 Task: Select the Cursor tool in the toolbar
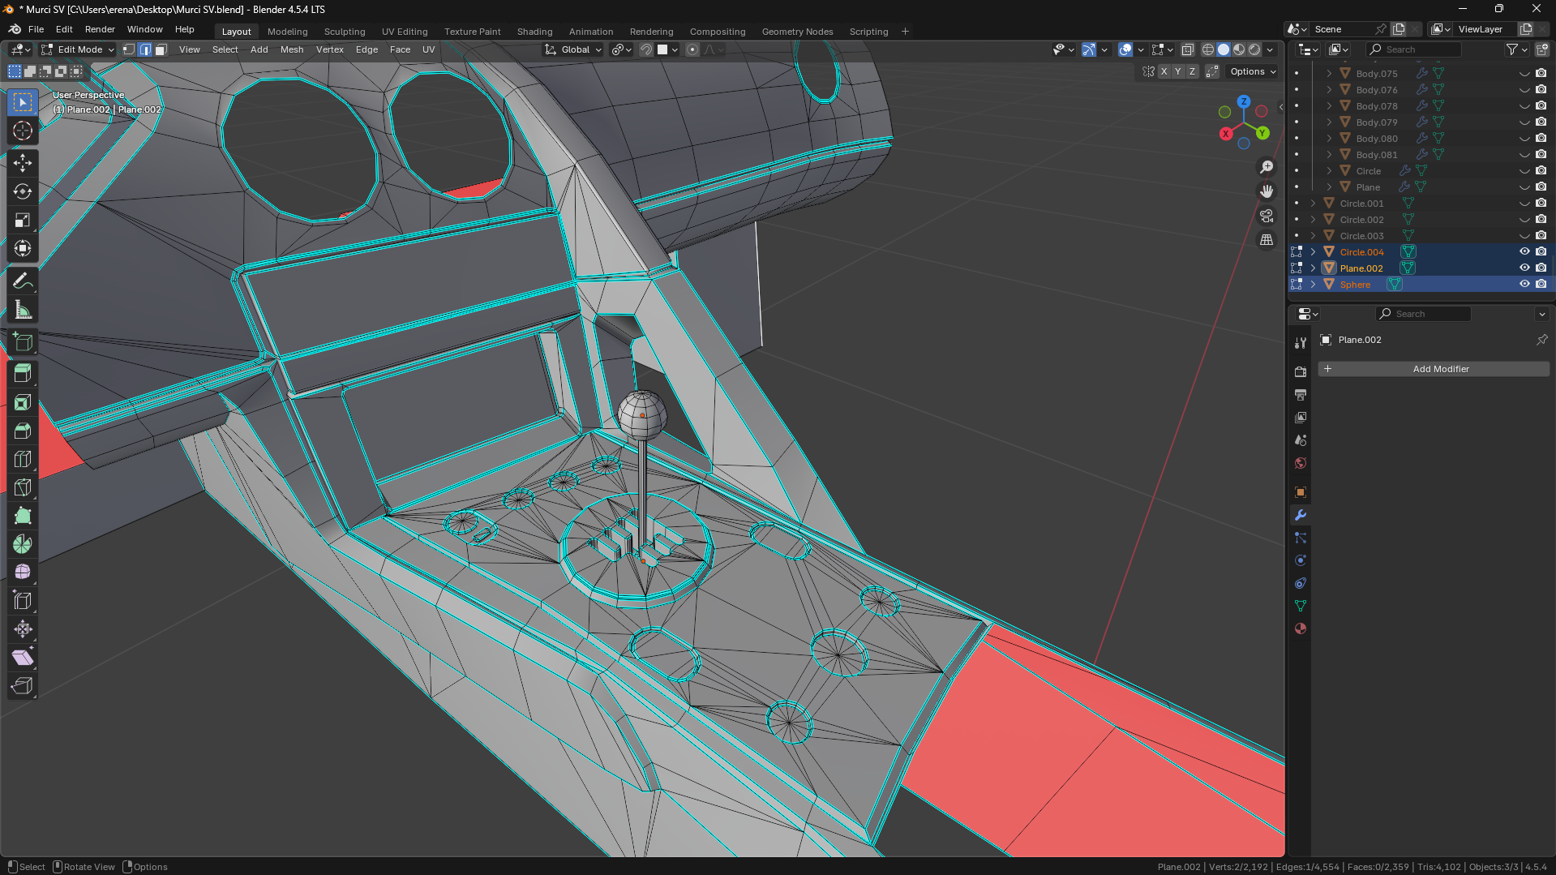pyautogui.click(x=23, y=131)
